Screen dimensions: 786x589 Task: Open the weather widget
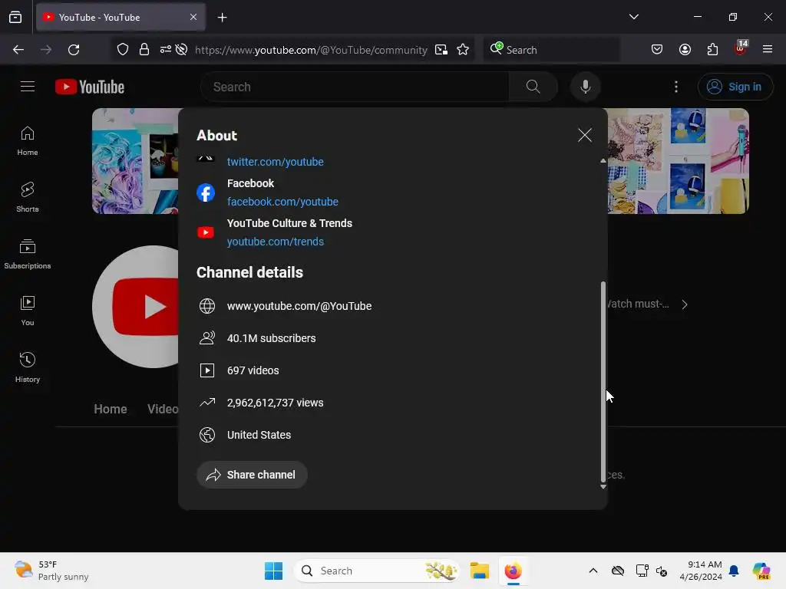pyautogui.click(x=51, y=571)
